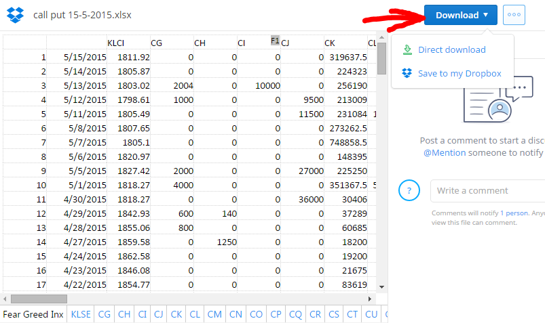This screenshot has height=323, width=545.
Task: Select cell with value 1250
Action: 216,242
